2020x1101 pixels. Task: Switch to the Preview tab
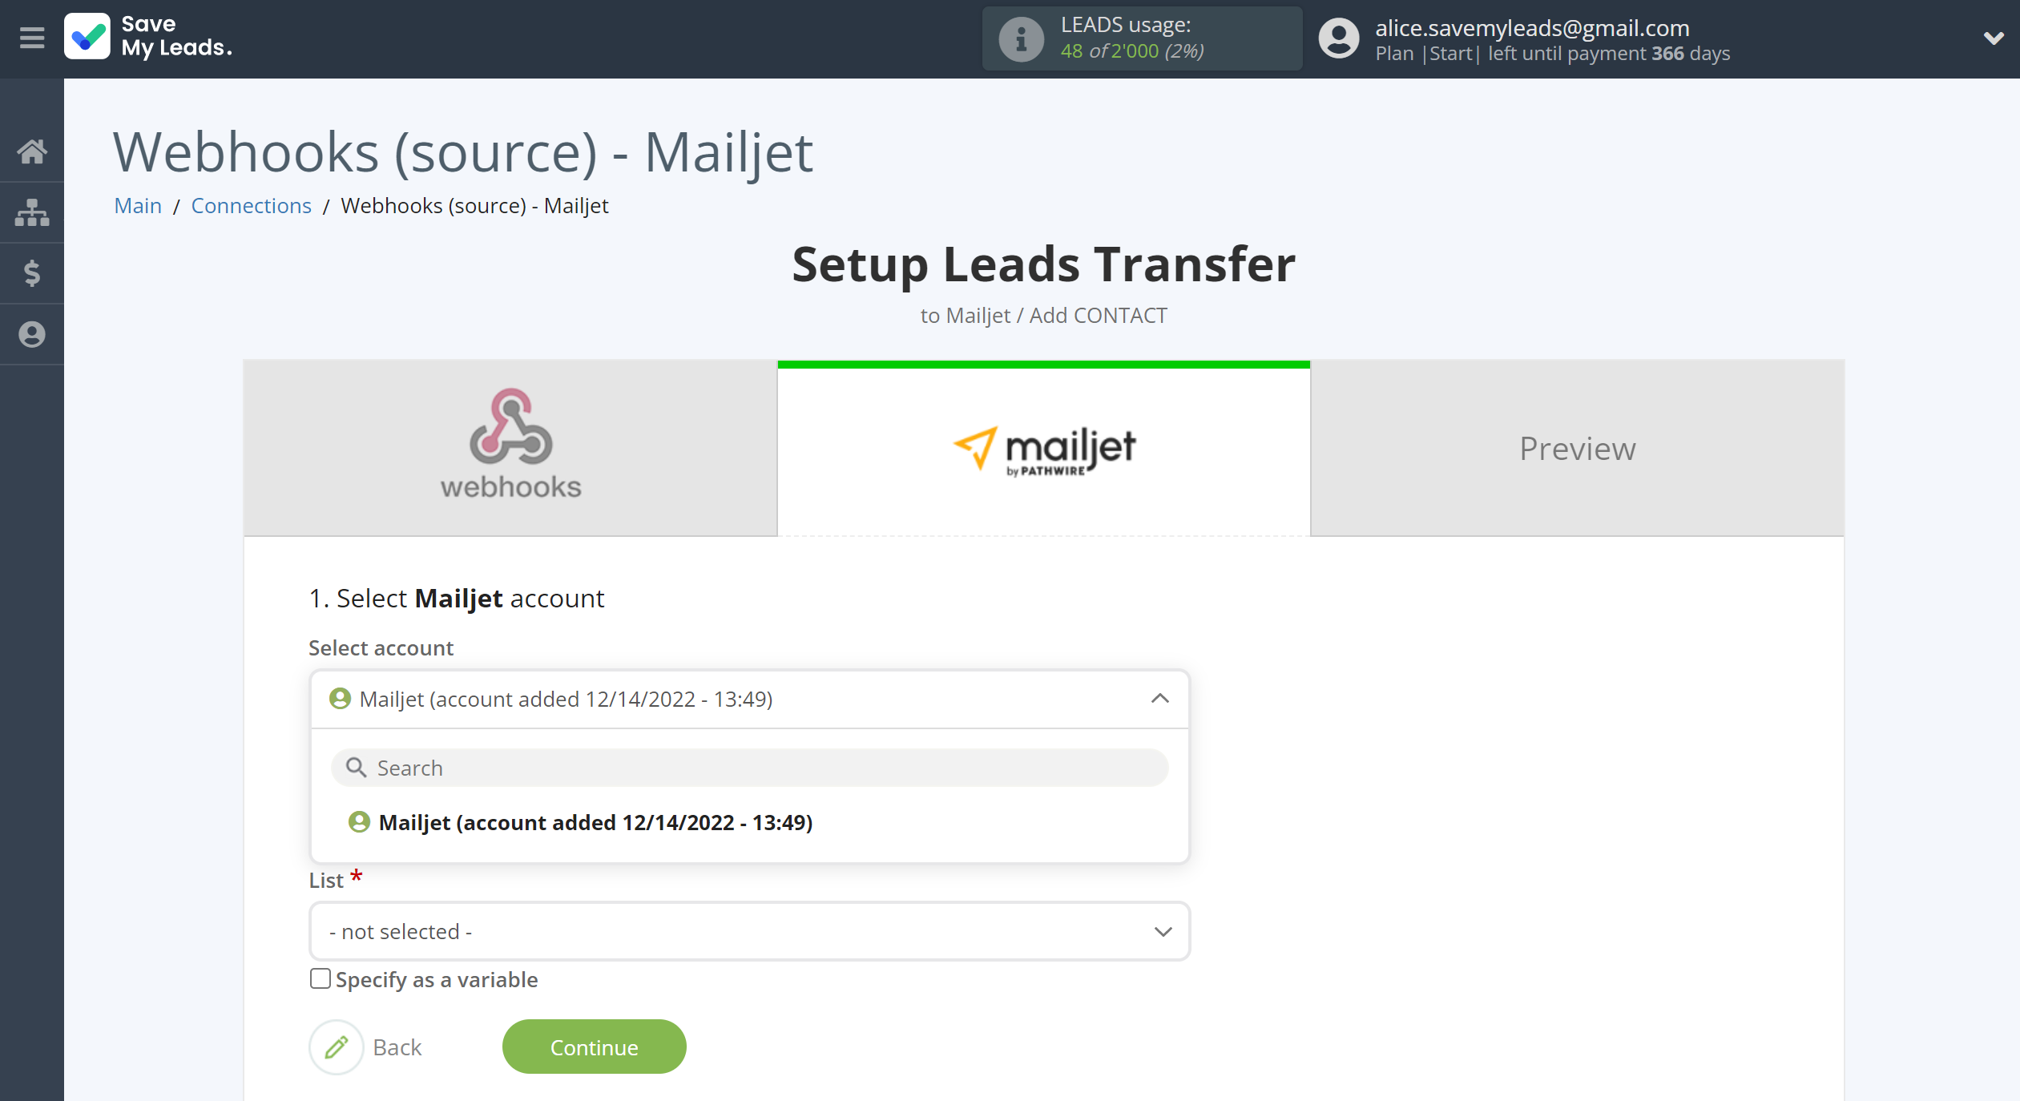pos(1578,447)
